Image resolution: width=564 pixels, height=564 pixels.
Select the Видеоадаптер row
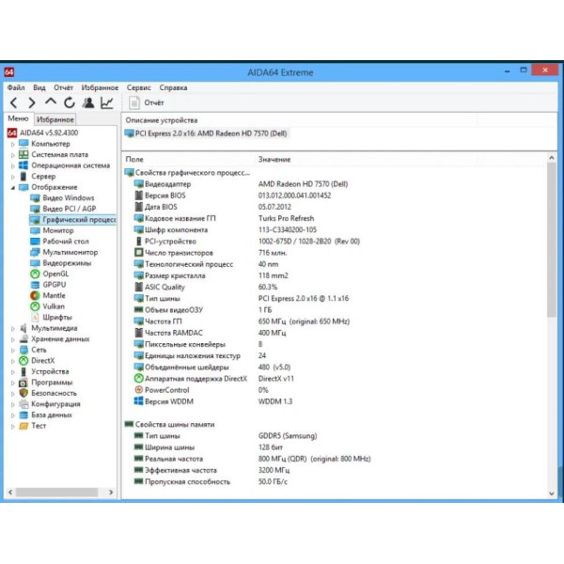[x=241, y=184]
